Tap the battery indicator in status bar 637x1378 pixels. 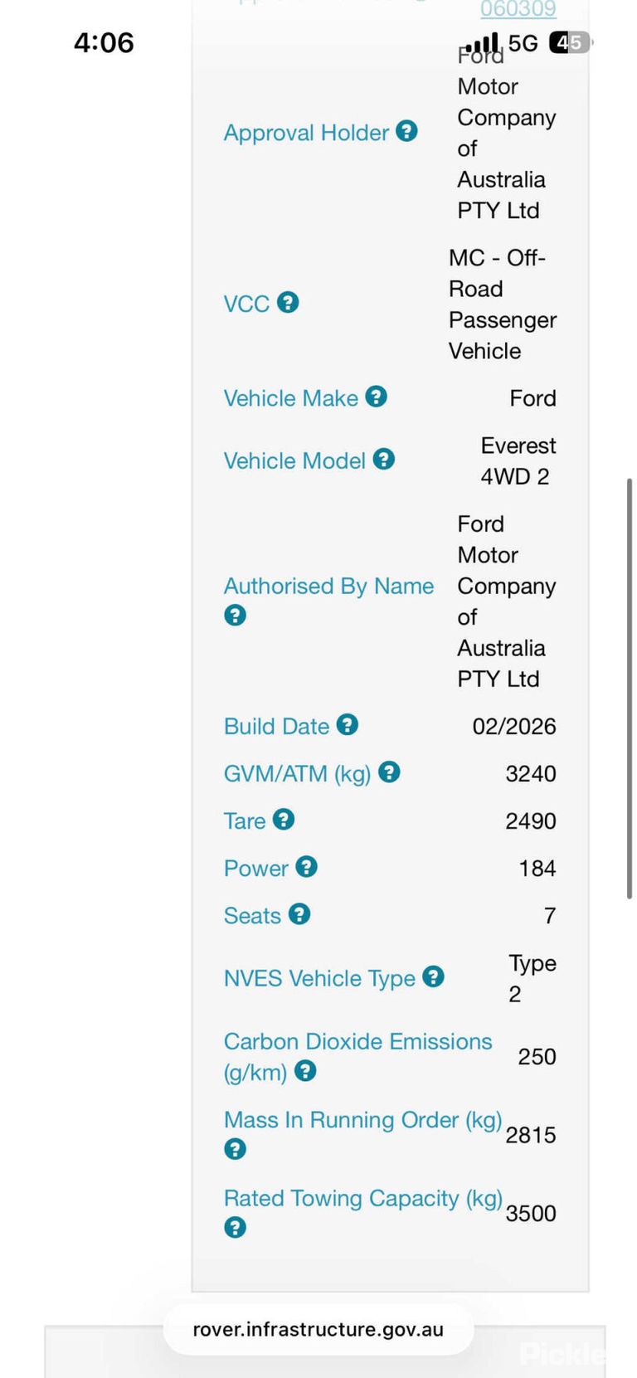point(570,42)
